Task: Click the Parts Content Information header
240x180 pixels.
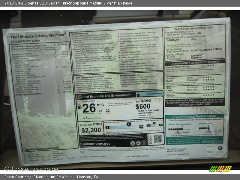Action: [x=194, y=29]
